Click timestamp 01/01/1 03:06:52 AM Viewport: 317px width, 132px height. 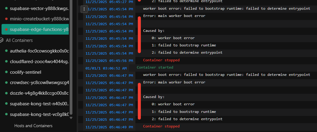106,68
